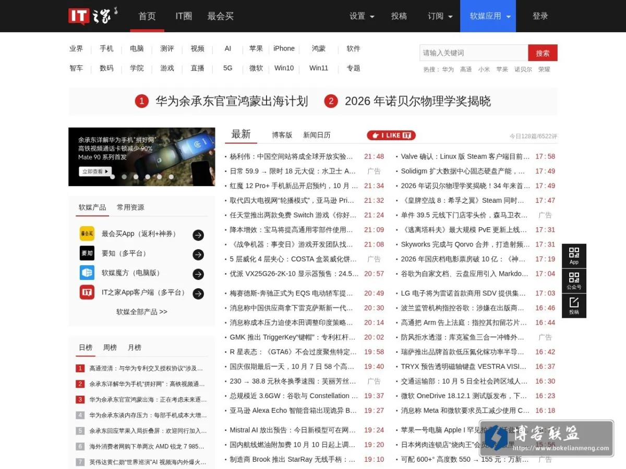Open article 微软 OneDrive 18.12.1 测试版发布
Viewport: 626px width, 469px height.
pyautogui.click(x=464, y=396)
